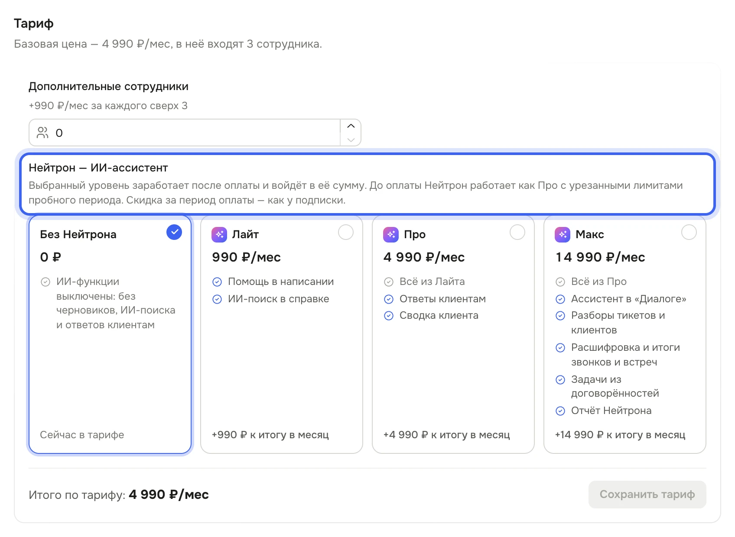Click Итого по тарифу total amount
The width and height of the screenshot is (735, 537).
[169, 495]
